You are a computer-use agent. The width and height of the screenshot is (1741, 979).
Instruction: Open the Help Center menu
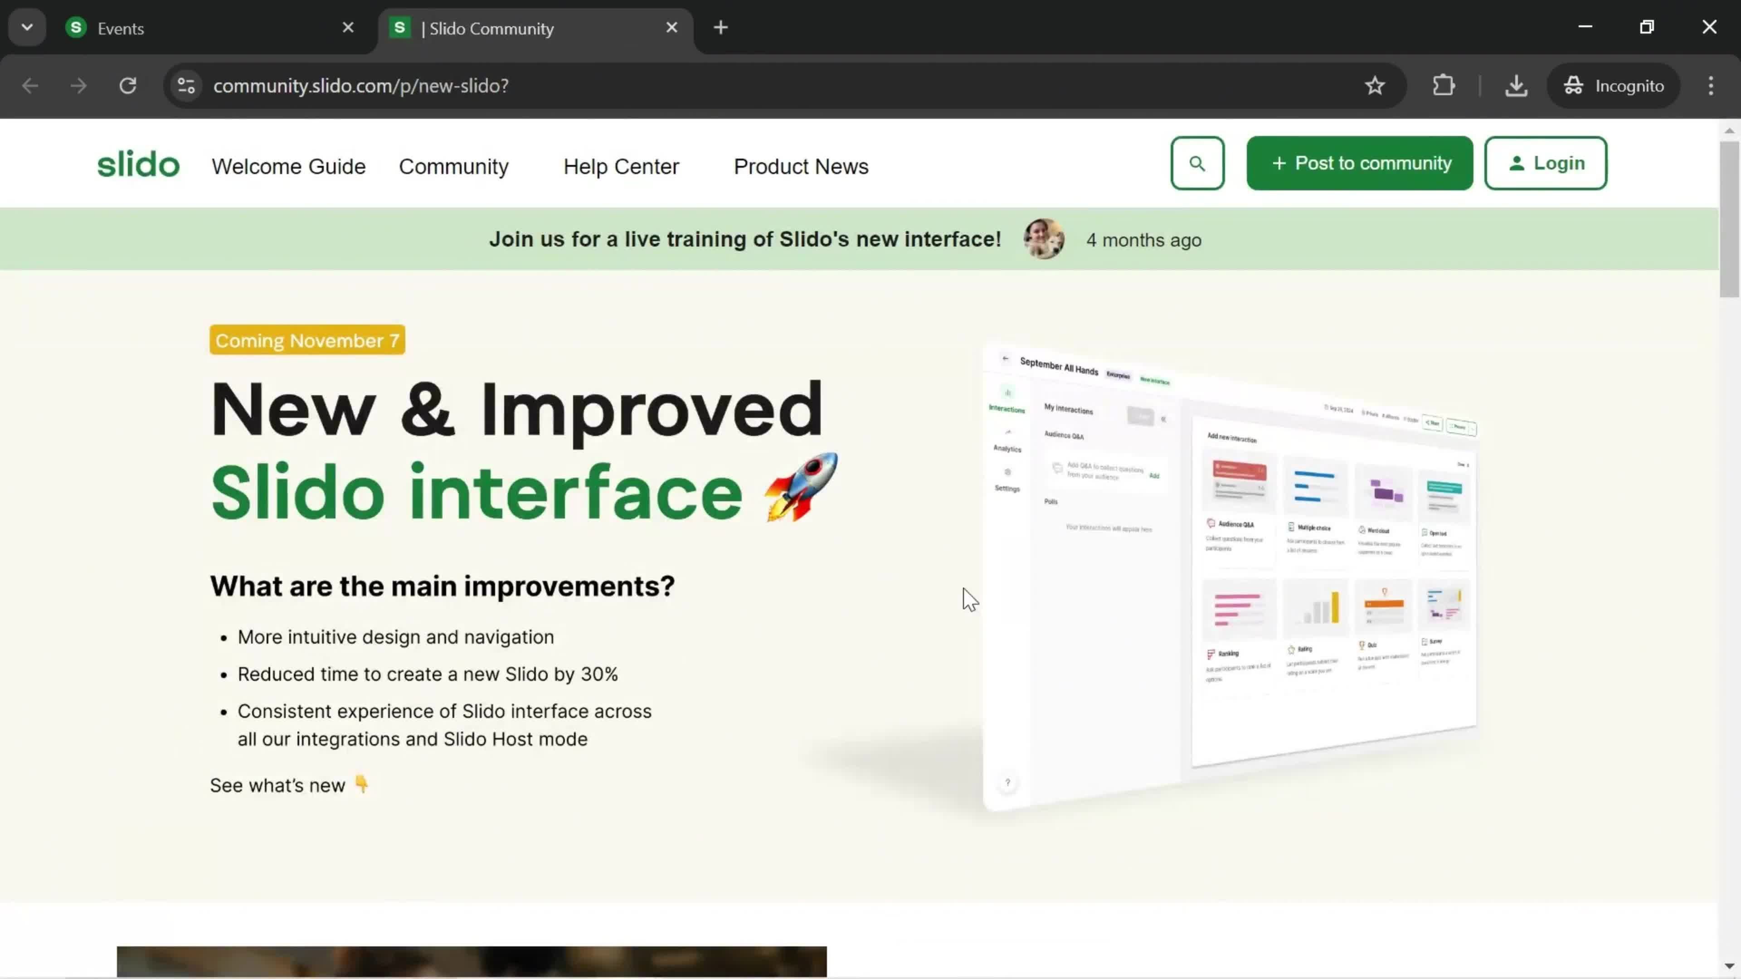click(621, 166)
